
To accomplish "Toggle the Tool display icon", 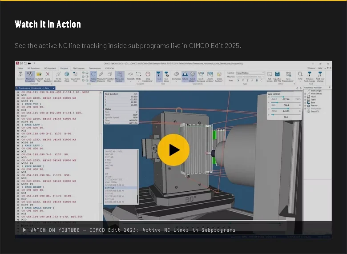I will click(x=159, y=76).
